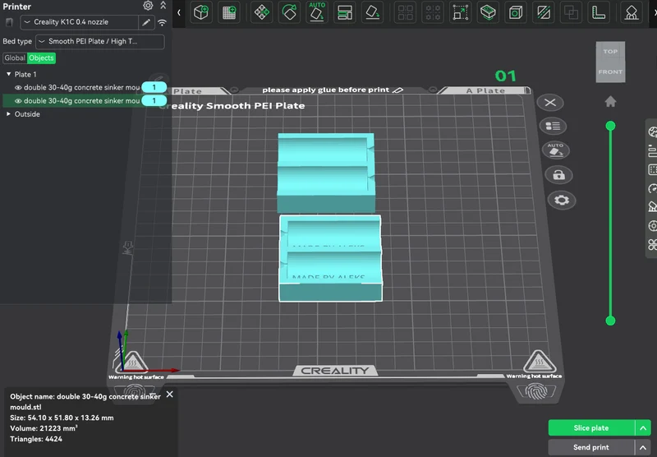This screenshot has width=657, height=457.
Task: Open the Creality K1C printer dropdown
Action: [79, 22]
